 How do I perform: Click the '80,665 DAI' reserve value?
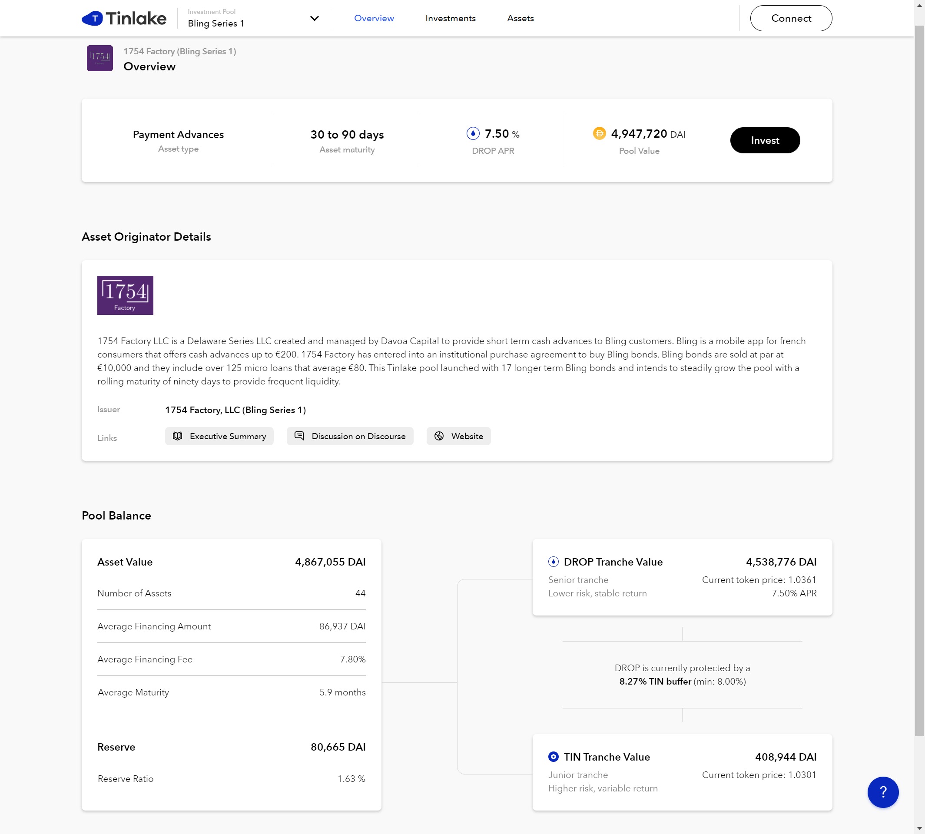(338, 748)
